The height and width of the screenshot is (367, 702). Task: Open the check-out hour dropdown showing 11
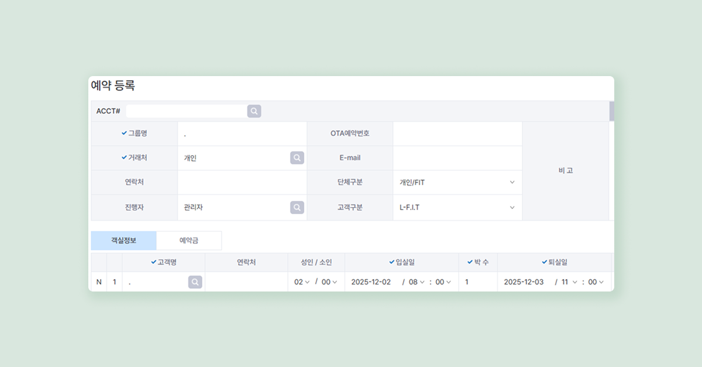tap(569, 282)
